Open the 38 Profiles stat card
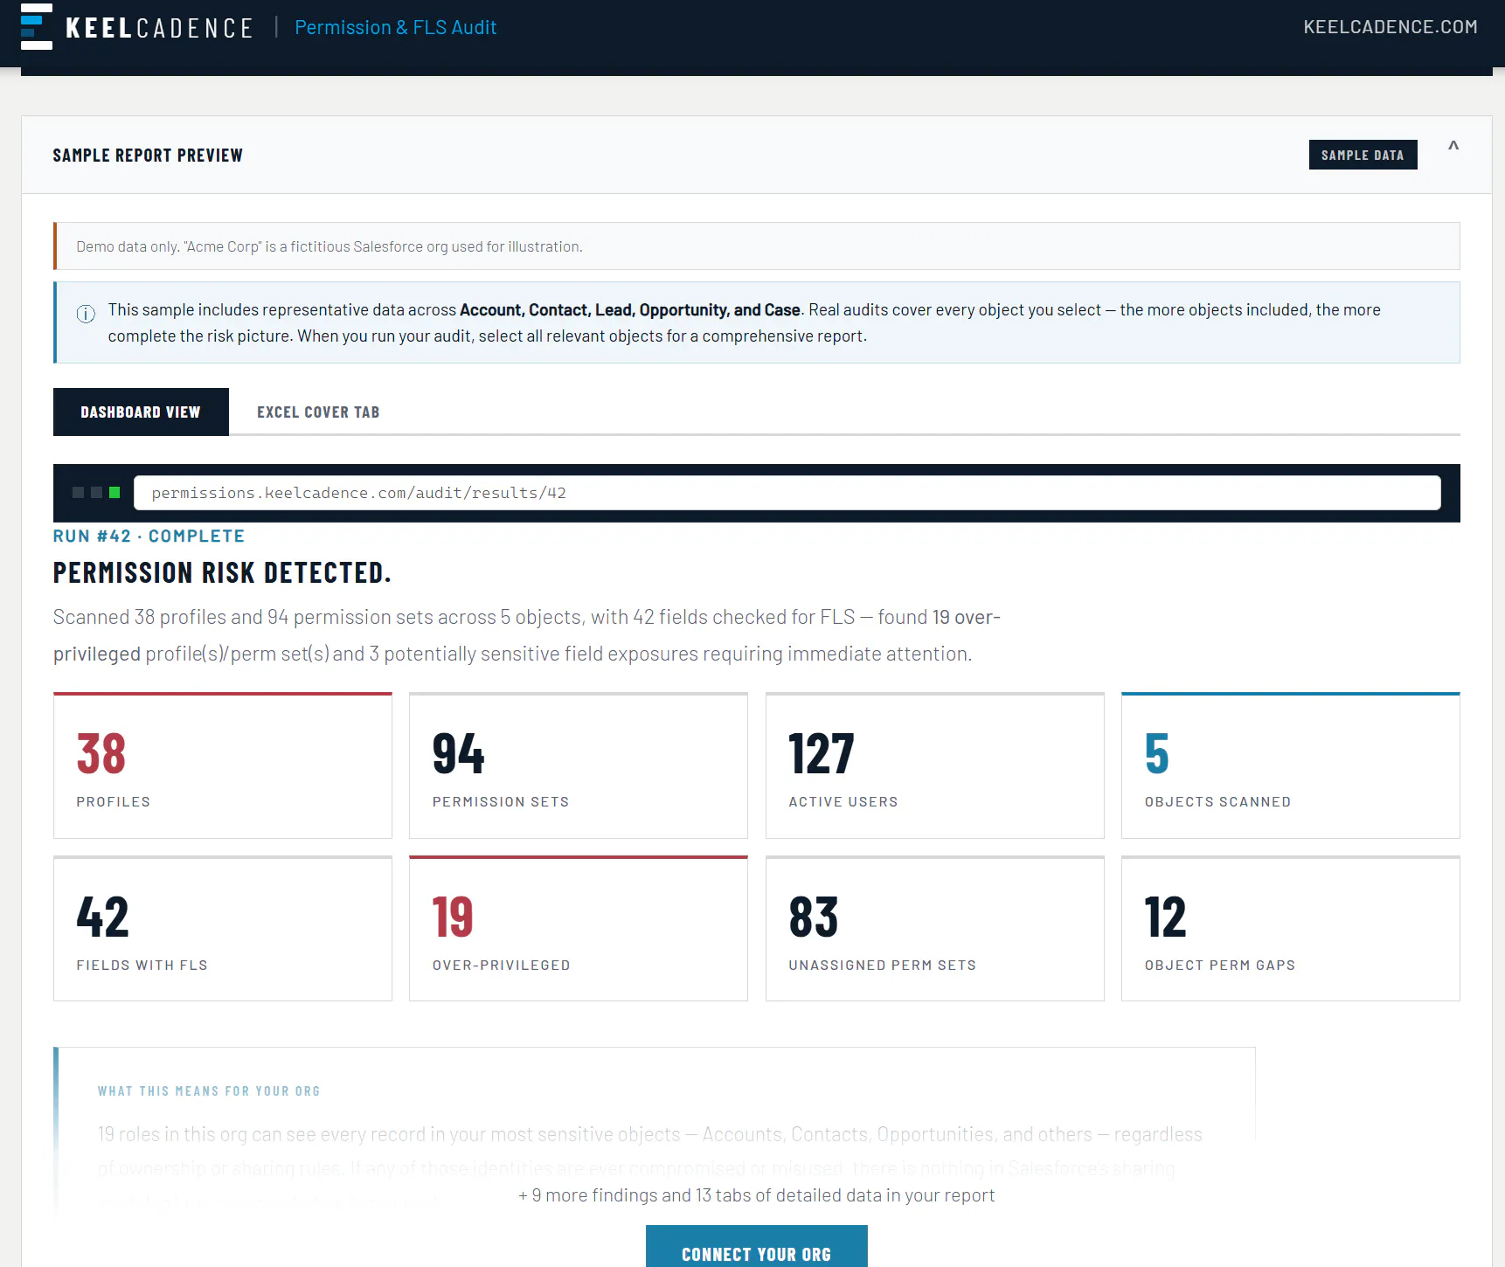This screenshot has height=1267, width=1505. (x=223, y=765)
